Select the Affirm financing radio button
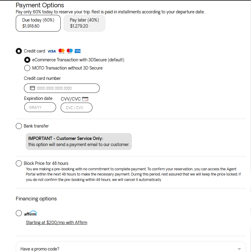Image resolution: width=251 pixels, height=252 pixels. (19, 213)
